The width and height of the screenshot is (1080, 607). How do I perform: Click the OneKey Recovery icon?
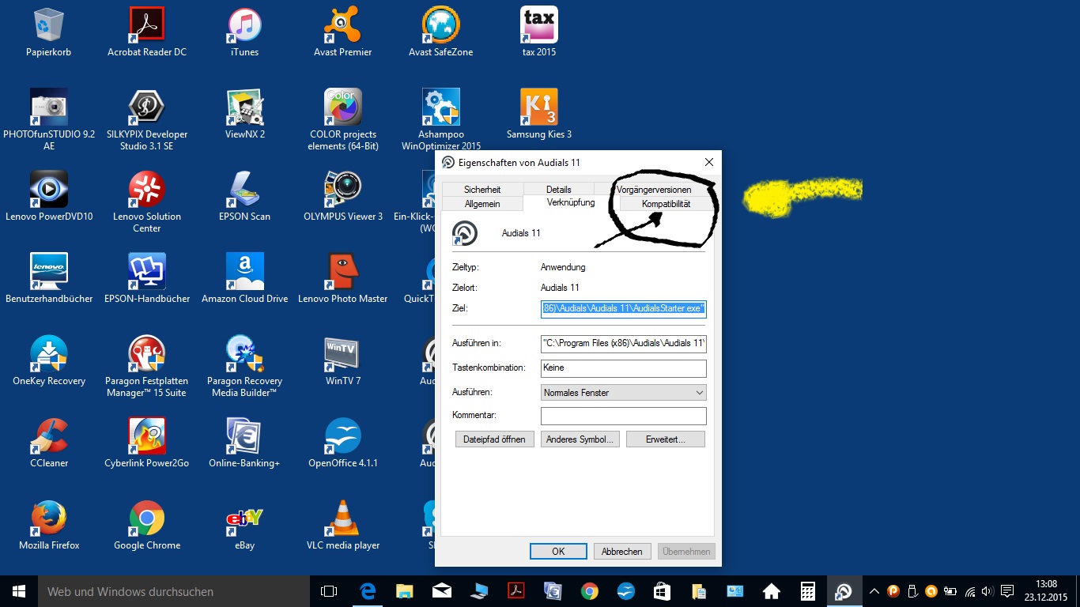49,361
